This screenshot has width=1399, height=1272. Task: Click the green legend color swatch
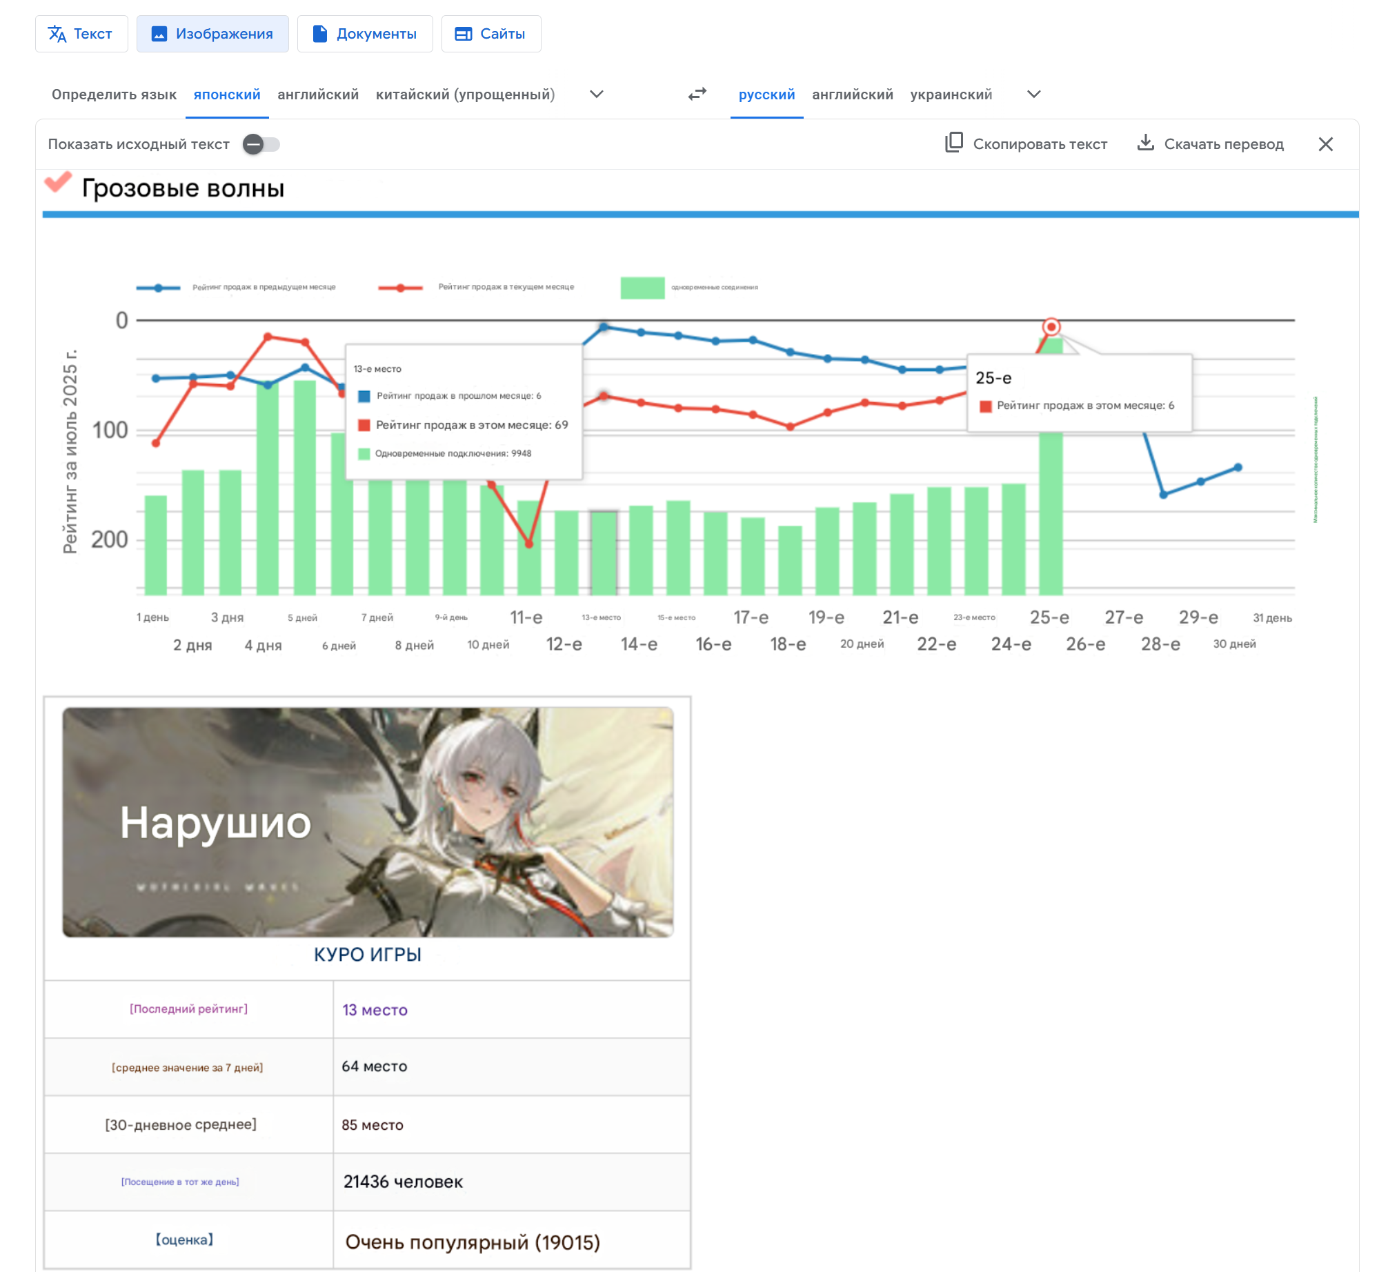(642, 287)
